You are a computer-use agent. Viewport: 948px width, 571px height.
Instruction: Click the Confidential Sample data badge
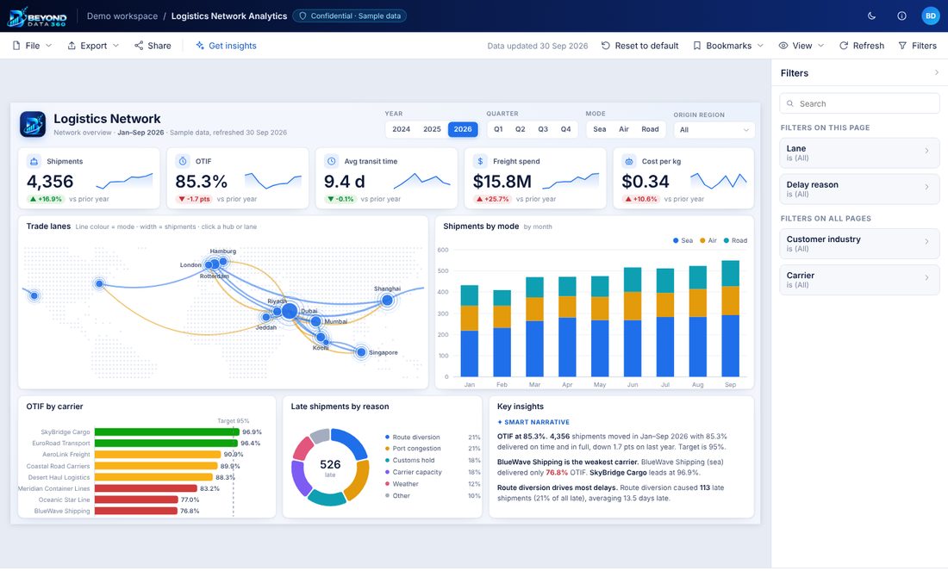tap(349, 16)
